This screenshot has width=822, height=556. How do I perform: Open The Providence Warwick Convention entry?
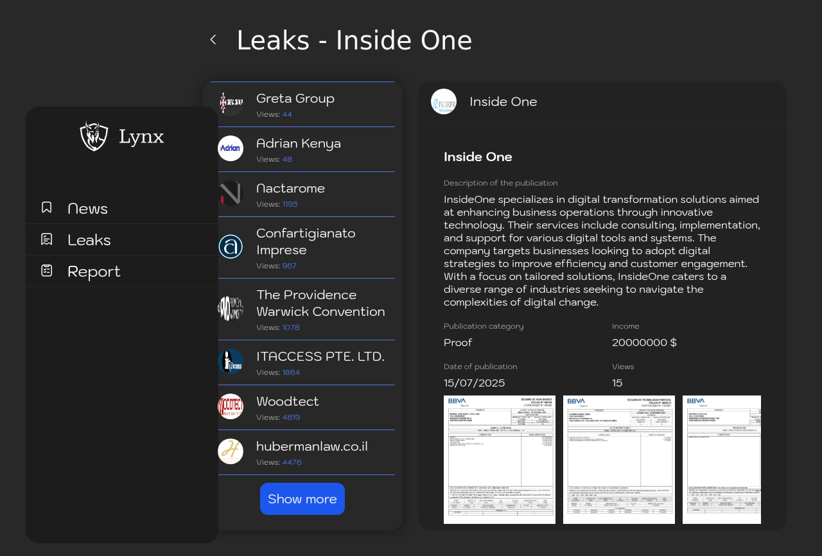tap(302, 309)
